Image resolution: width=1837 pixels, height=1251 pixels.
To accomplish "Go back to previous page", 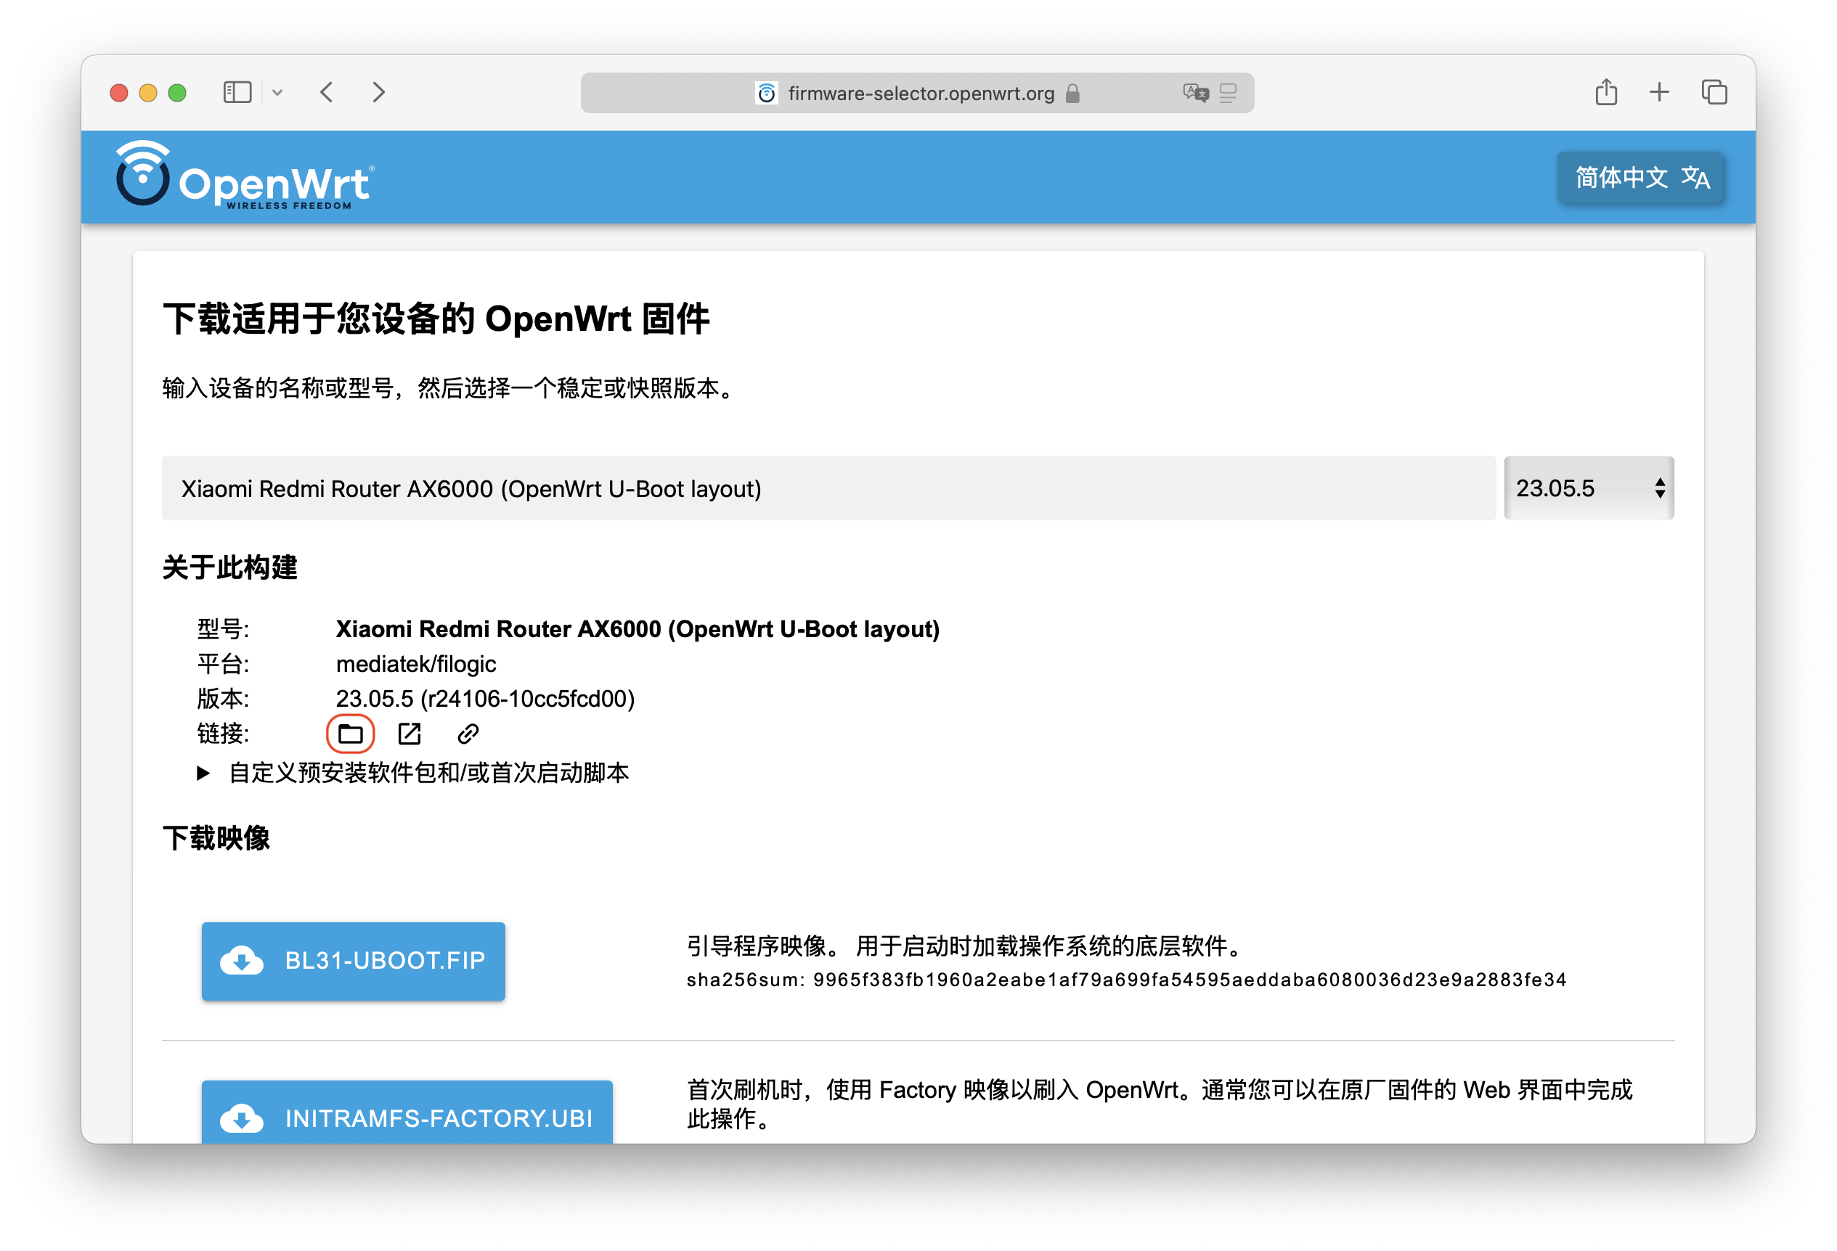I will click(327, 92).
